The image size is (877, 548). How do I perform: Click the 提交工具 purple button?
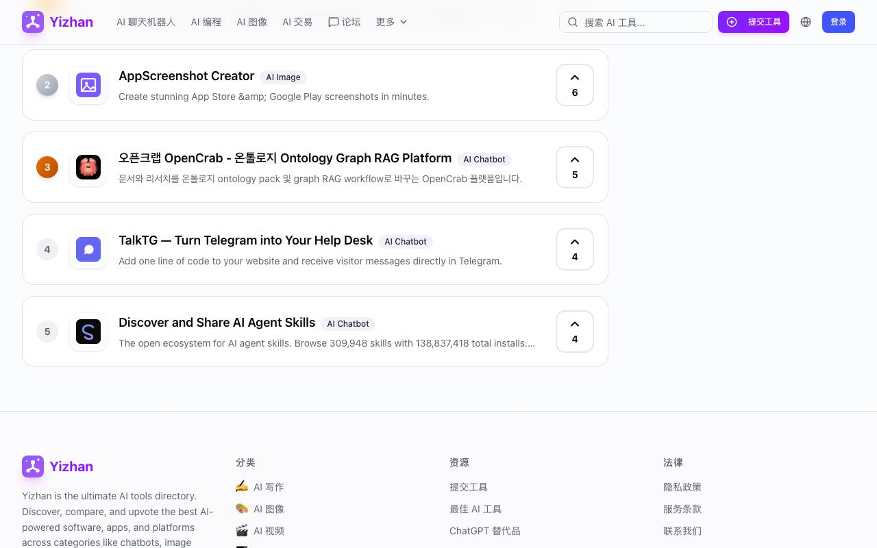pos(754,22)
